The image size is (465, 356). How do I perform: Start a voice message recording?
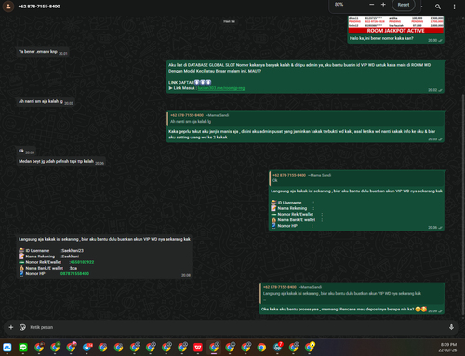tap(451, 327)
